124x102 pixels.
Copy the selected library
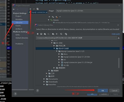[x=38, y=9]
